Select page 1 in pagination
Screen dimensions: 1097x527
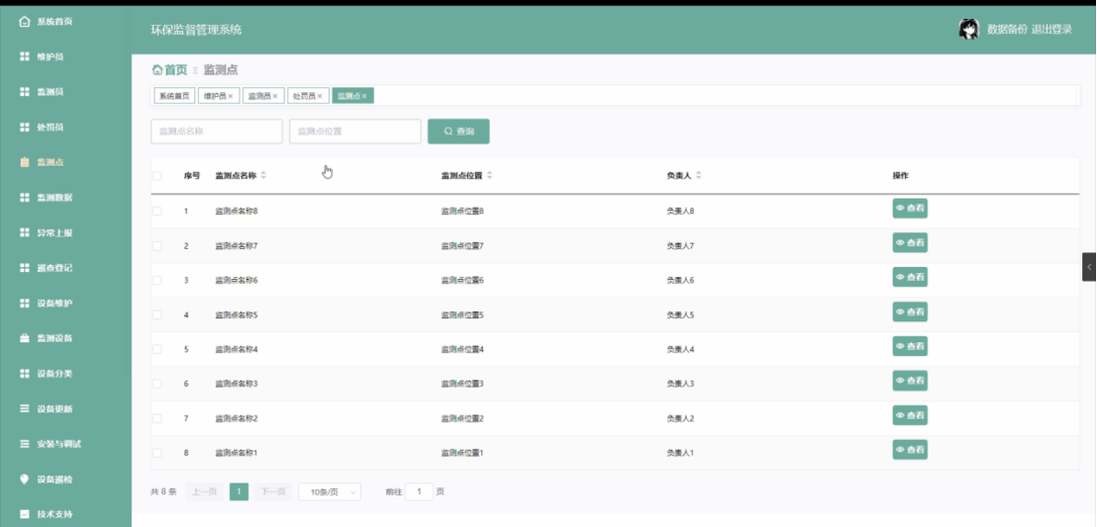pyautogui.click(x=240, y=492)
